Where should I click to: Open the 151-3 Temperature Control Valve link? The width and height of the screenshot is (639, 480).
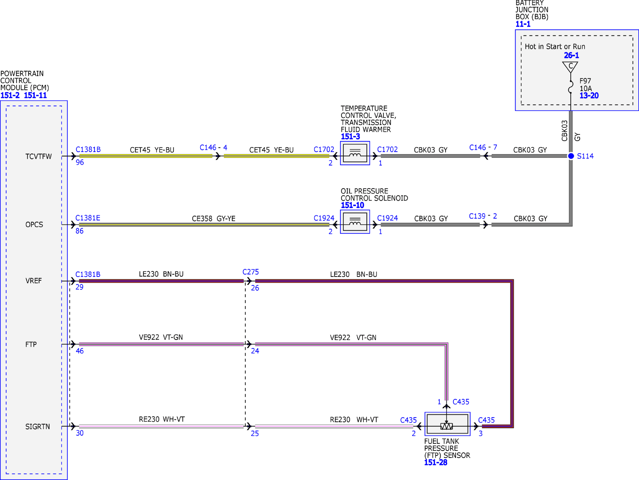coord(350,137)
